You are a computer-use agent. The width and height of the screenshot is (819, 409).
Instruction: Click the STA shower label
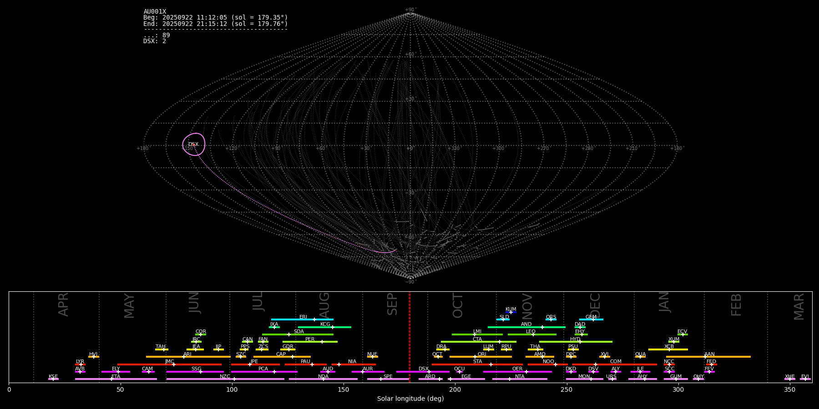pos(477,362)
